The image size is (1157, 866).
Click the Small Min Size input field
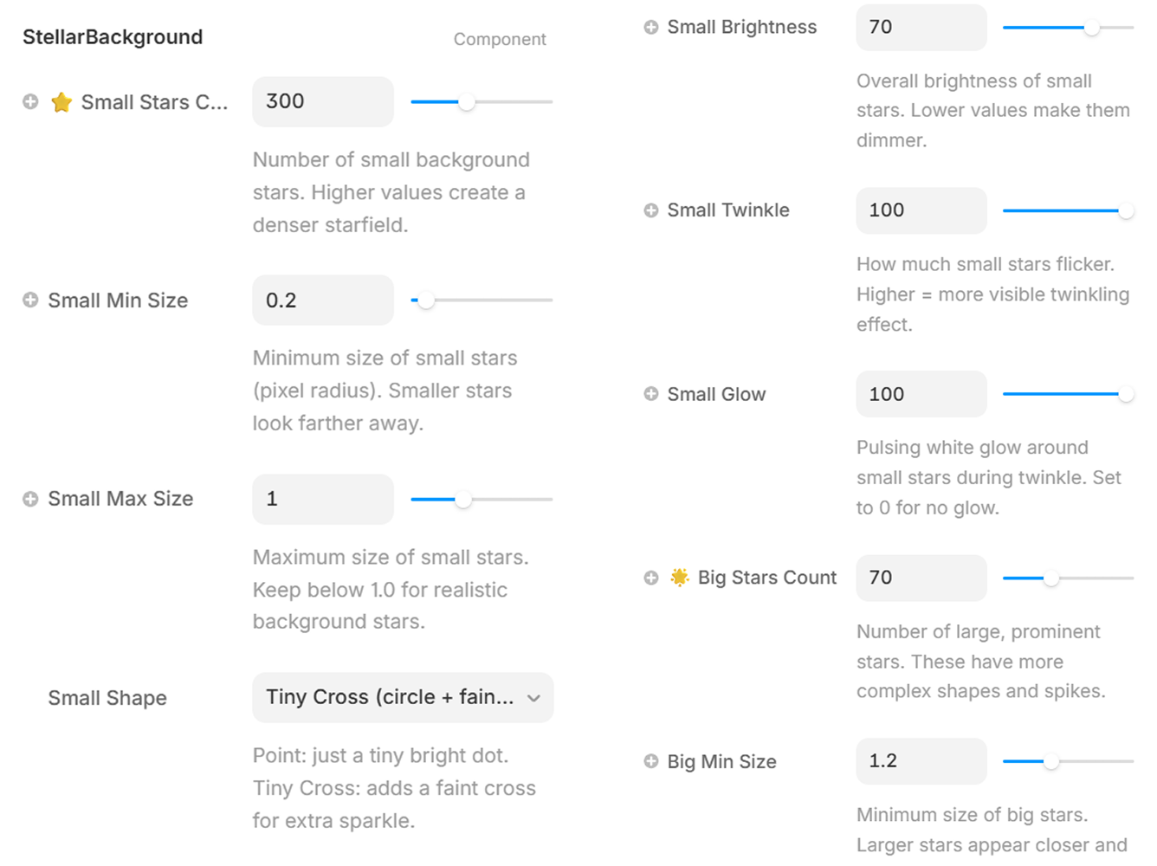(x=322, y=301)
